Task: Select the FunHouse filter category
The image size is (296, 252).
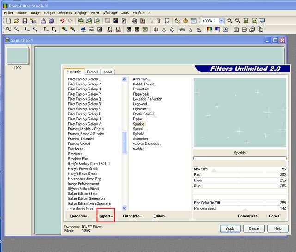Action: click(x=76, y=149)
